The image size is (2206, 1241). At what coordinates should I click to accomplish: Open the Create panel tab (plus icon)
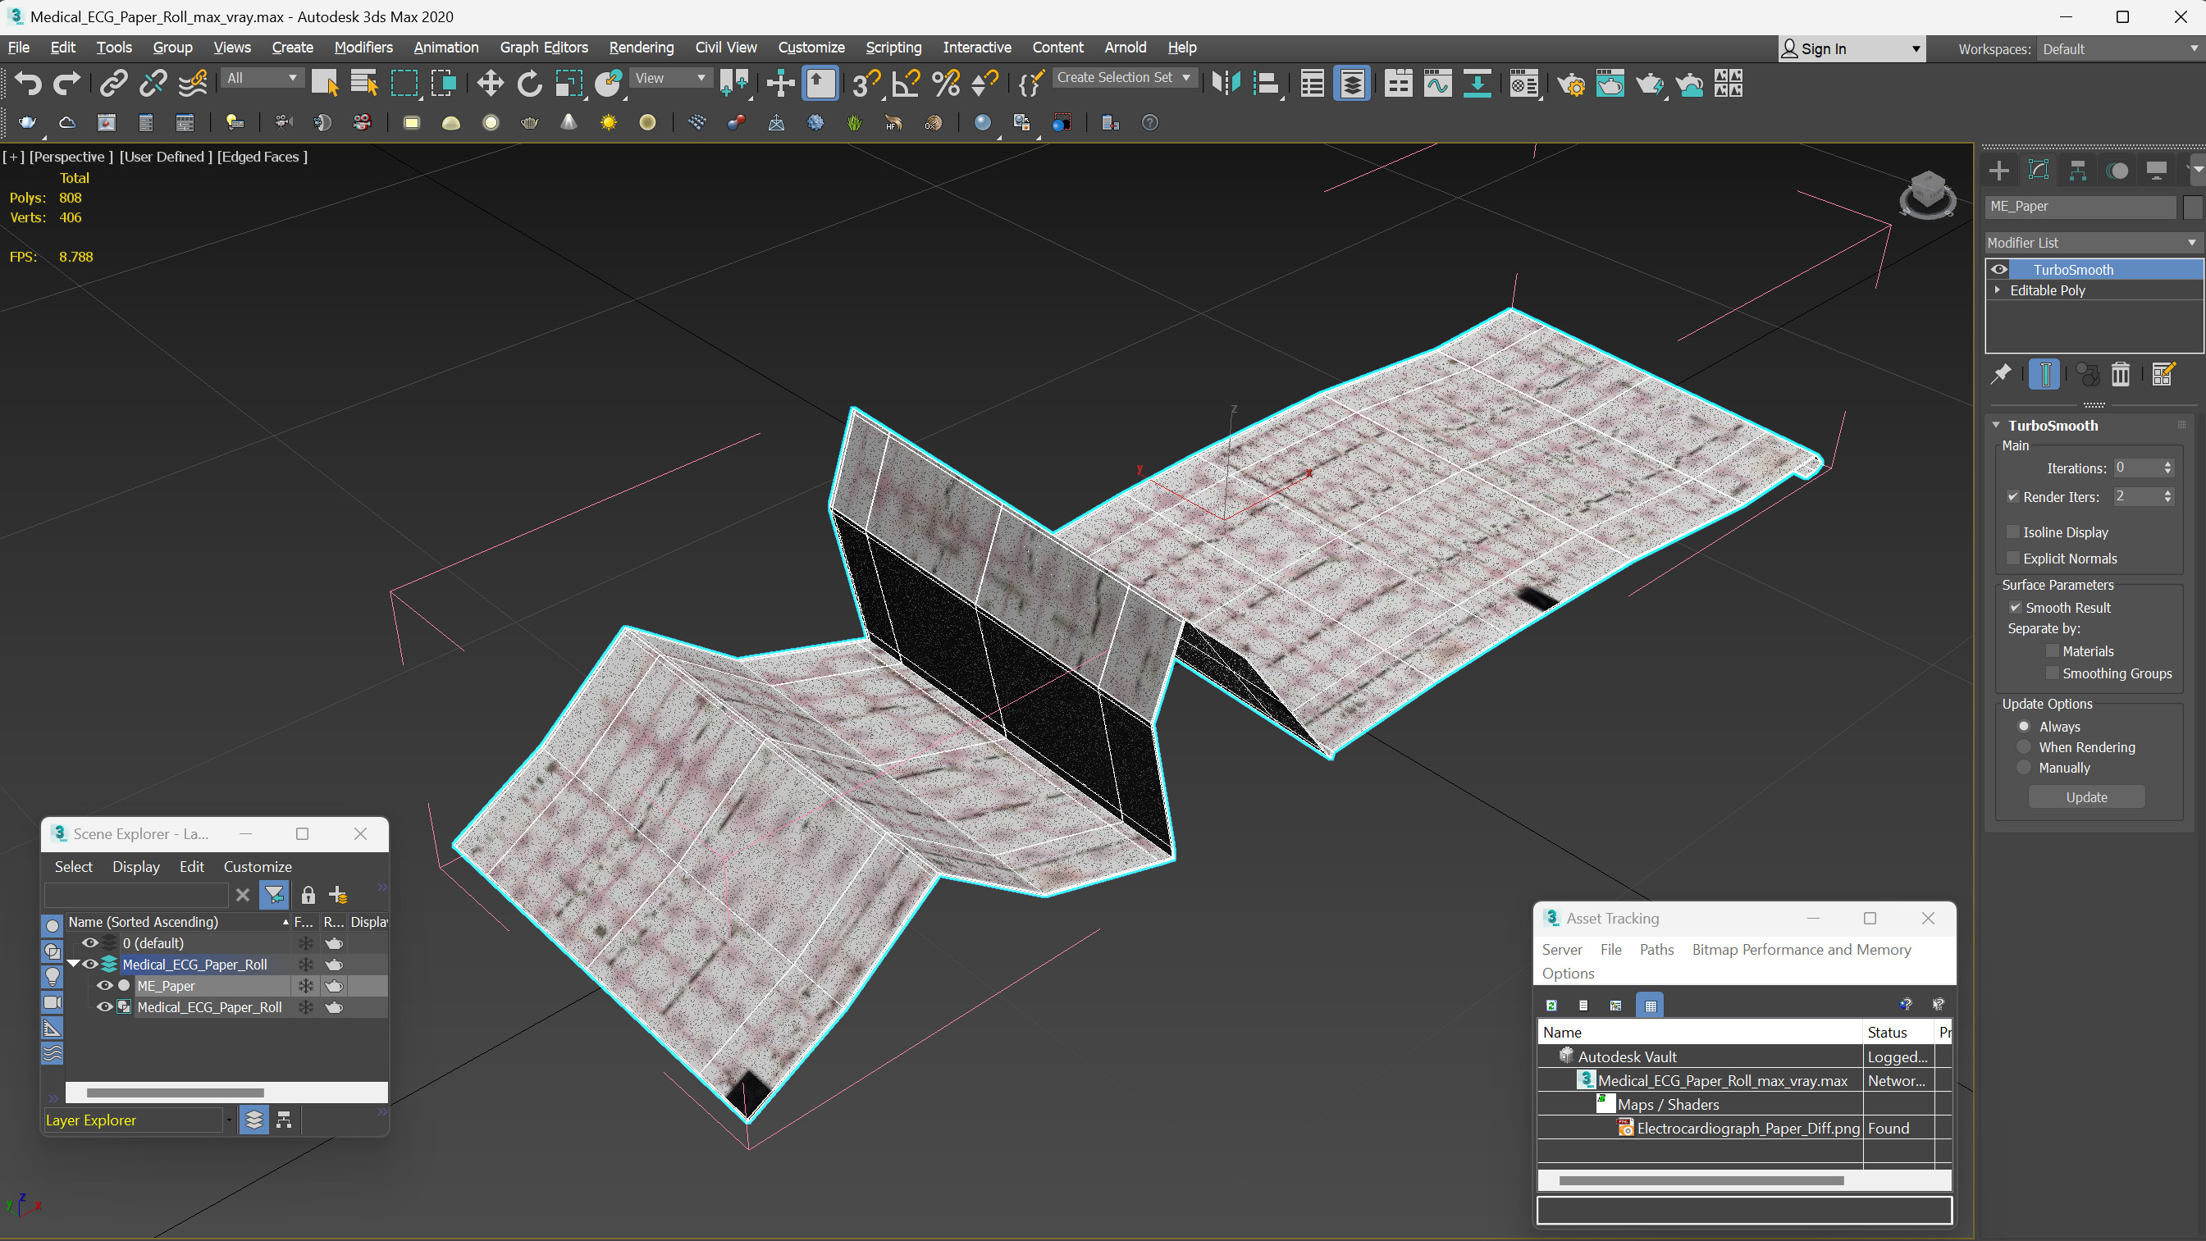click(1998, 171)
